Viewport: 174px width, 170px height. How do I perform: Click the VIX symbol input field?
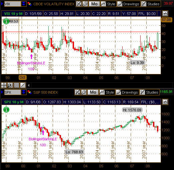(x=13, y=4)
